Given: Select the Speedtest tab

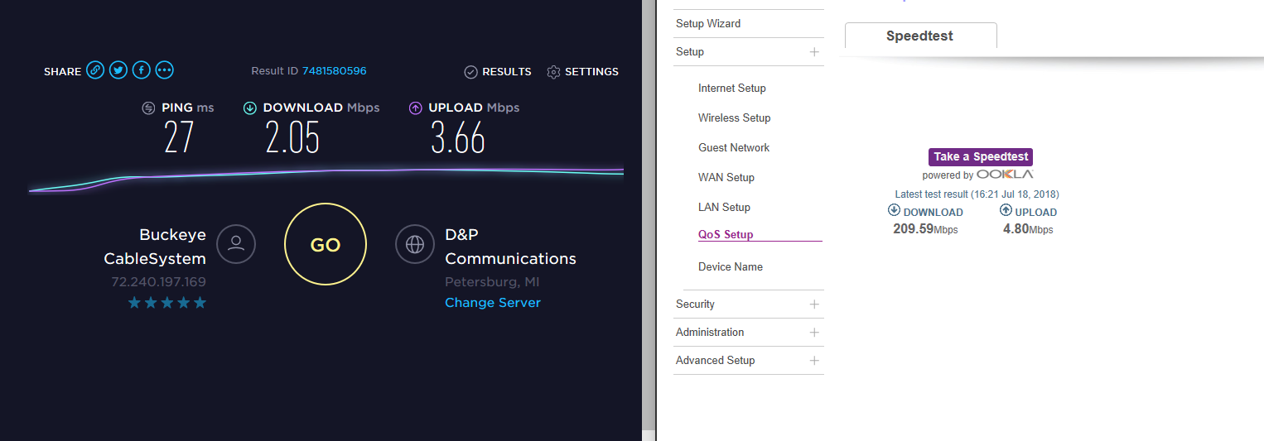Looking at the screenshot, I should (x=919, y=36).
